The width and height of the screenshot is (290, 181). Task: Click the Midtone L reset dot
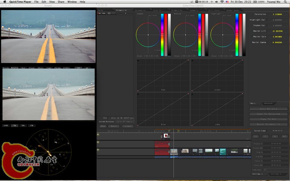pos(196,52)
